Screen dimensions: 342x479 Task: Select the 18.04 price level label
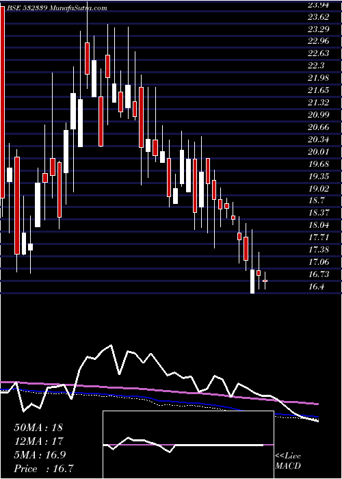coord(319,225)
